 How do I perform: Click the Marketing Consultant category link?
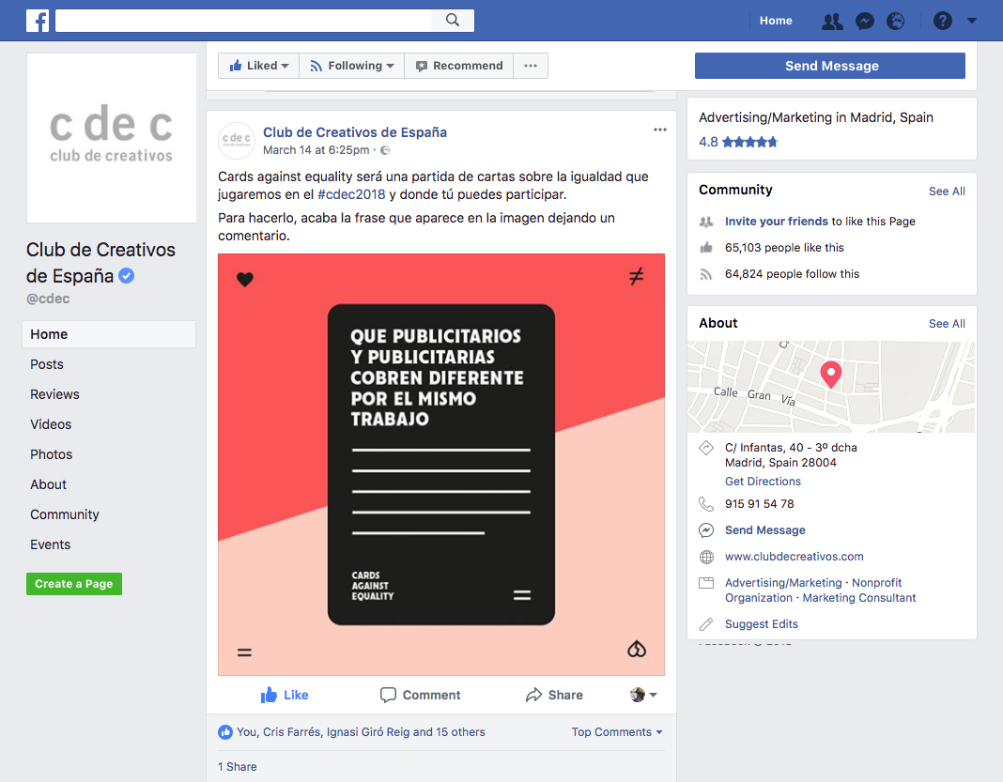pyautogui.click(x=859, y=598)
